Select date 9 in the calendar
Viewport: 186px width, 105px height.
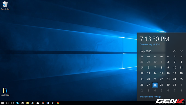click(168, 67)
